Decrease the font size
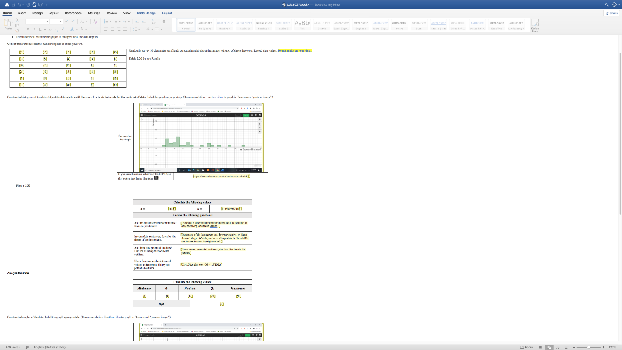622x350 pixels. pos(73,21)
